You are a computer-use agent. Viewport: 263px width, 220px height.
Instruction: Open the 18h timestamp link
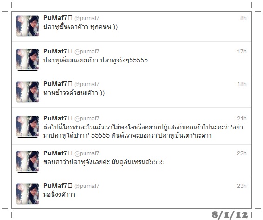point(242,84)
